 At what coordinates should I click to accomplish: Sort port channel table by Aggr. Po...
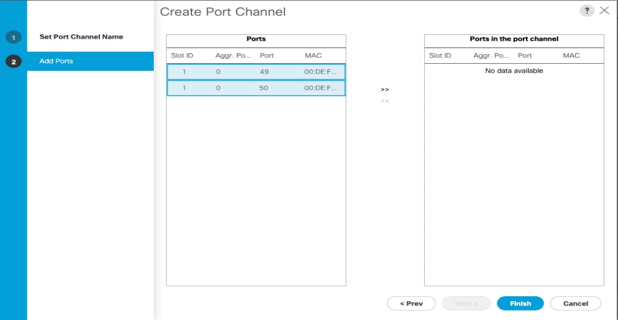(x=491, y=56)
